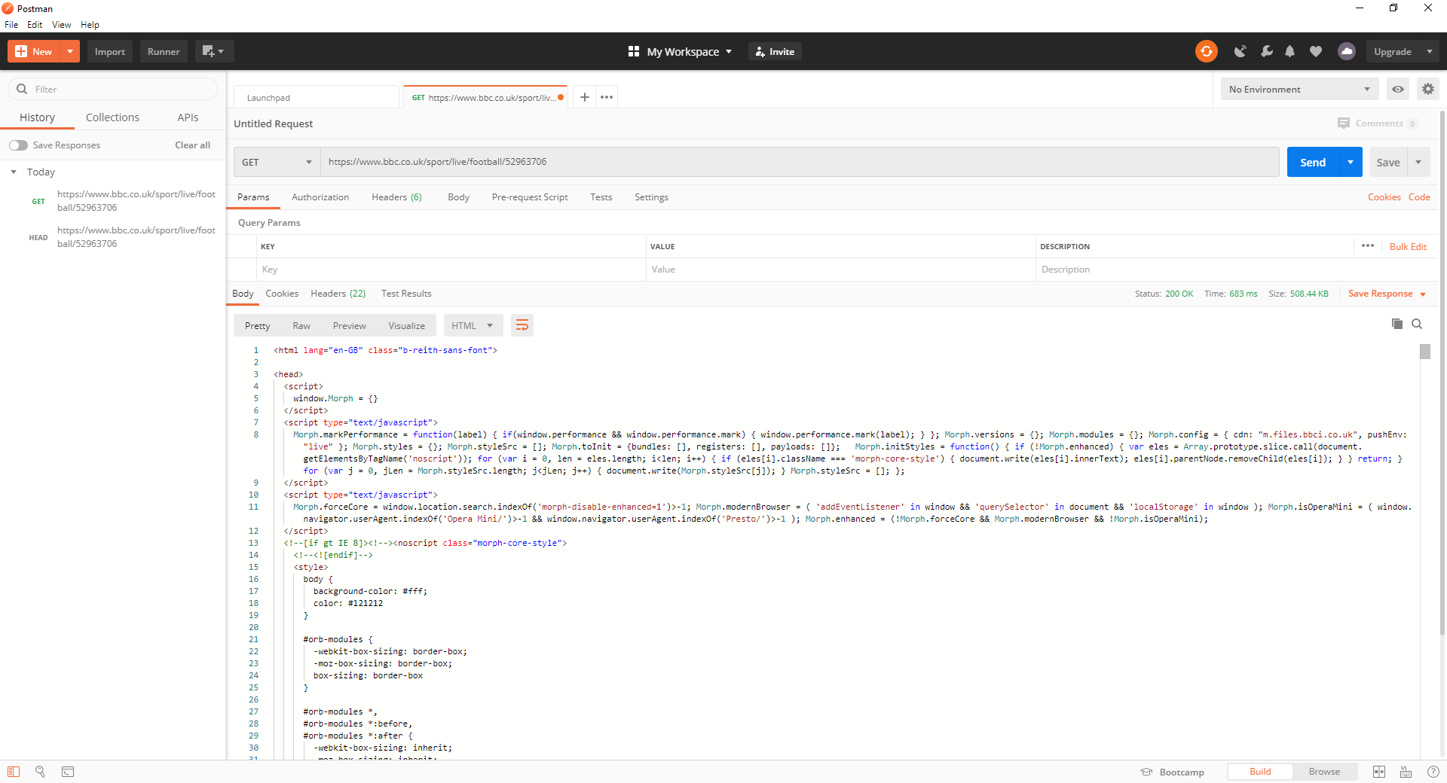Open help question mark icon
The image size is (1447, 783).
[1433, 772]
